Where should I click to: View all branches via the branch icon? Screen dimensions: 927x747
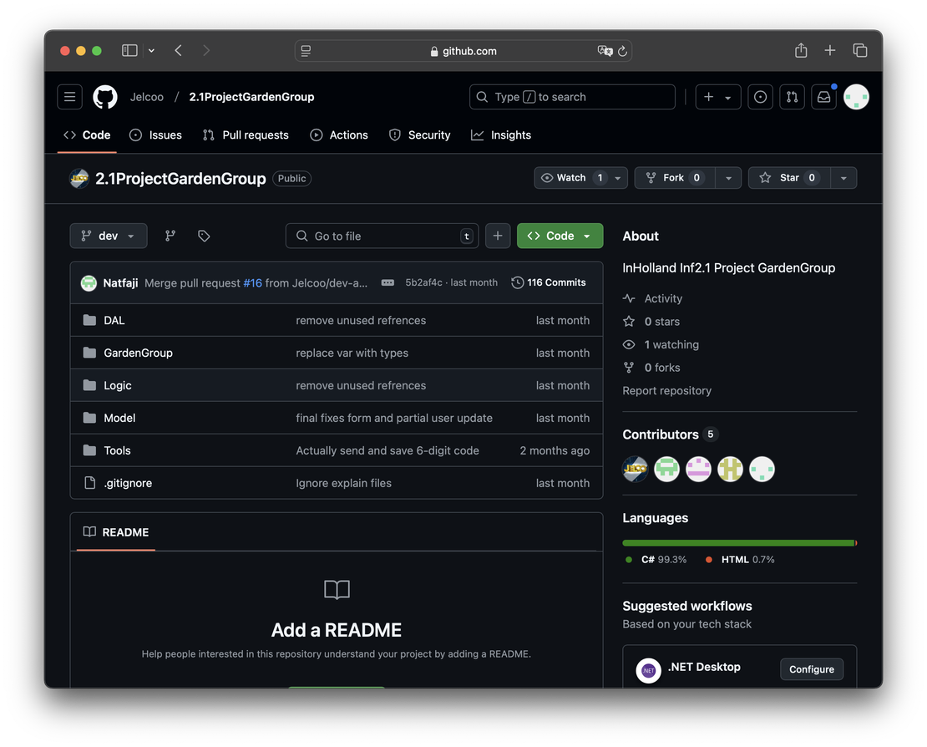tap(170, 236)
